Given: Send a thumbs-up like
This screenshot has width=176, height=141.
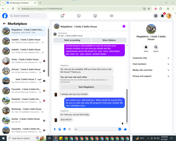Looking at the screenshot, I should click(x=125, y=129).
